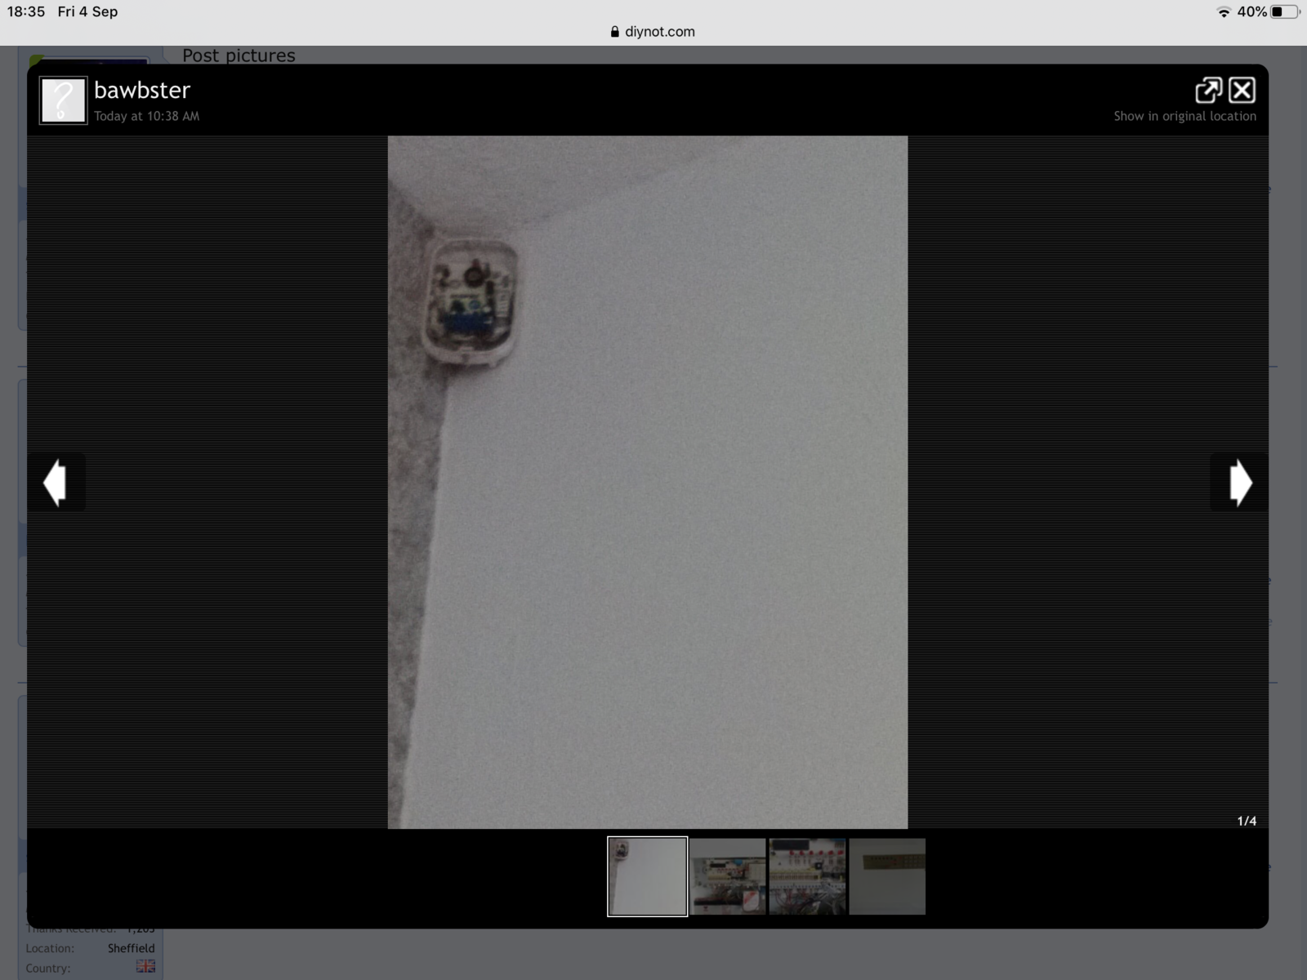Select the second thumbnail in gallery strip
Screen dimensions: 1307x980
(727, 876)
